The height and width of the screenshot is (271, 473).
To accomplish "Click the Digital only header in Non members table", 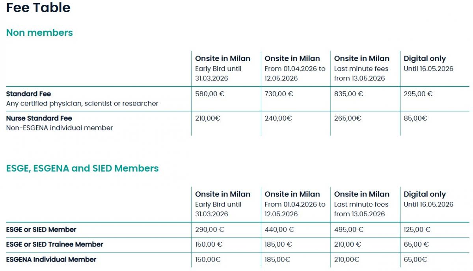I will [425, 59].
